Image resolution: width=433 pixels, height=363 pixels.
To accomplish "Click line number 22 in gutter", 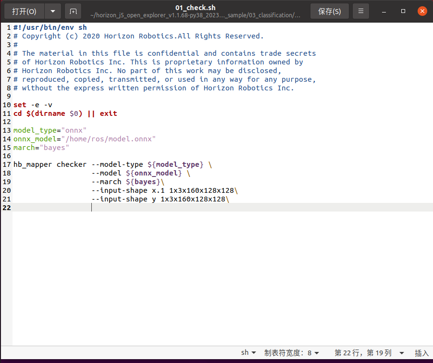I will click(x=7, y=208).
